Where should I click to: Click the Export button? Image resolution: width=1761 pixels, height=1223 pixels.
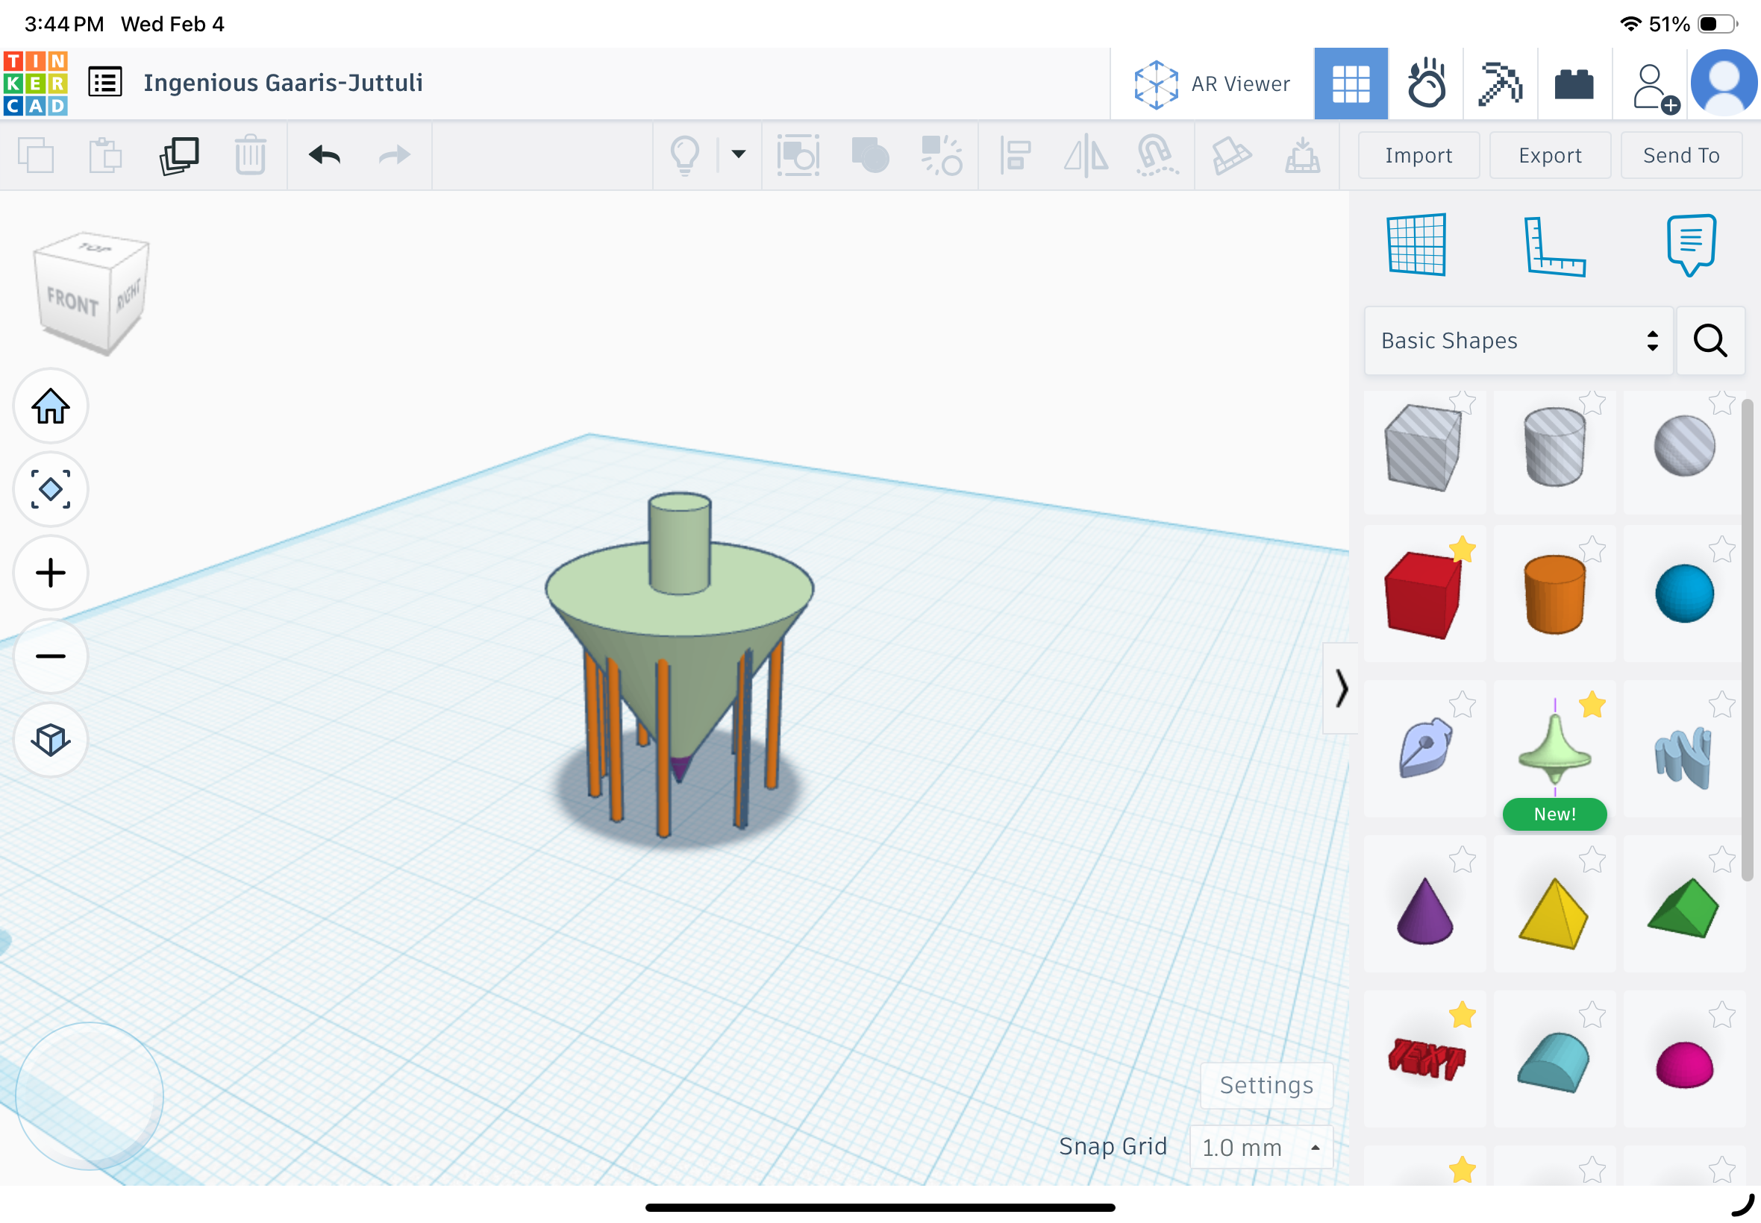pos(1549,156)
